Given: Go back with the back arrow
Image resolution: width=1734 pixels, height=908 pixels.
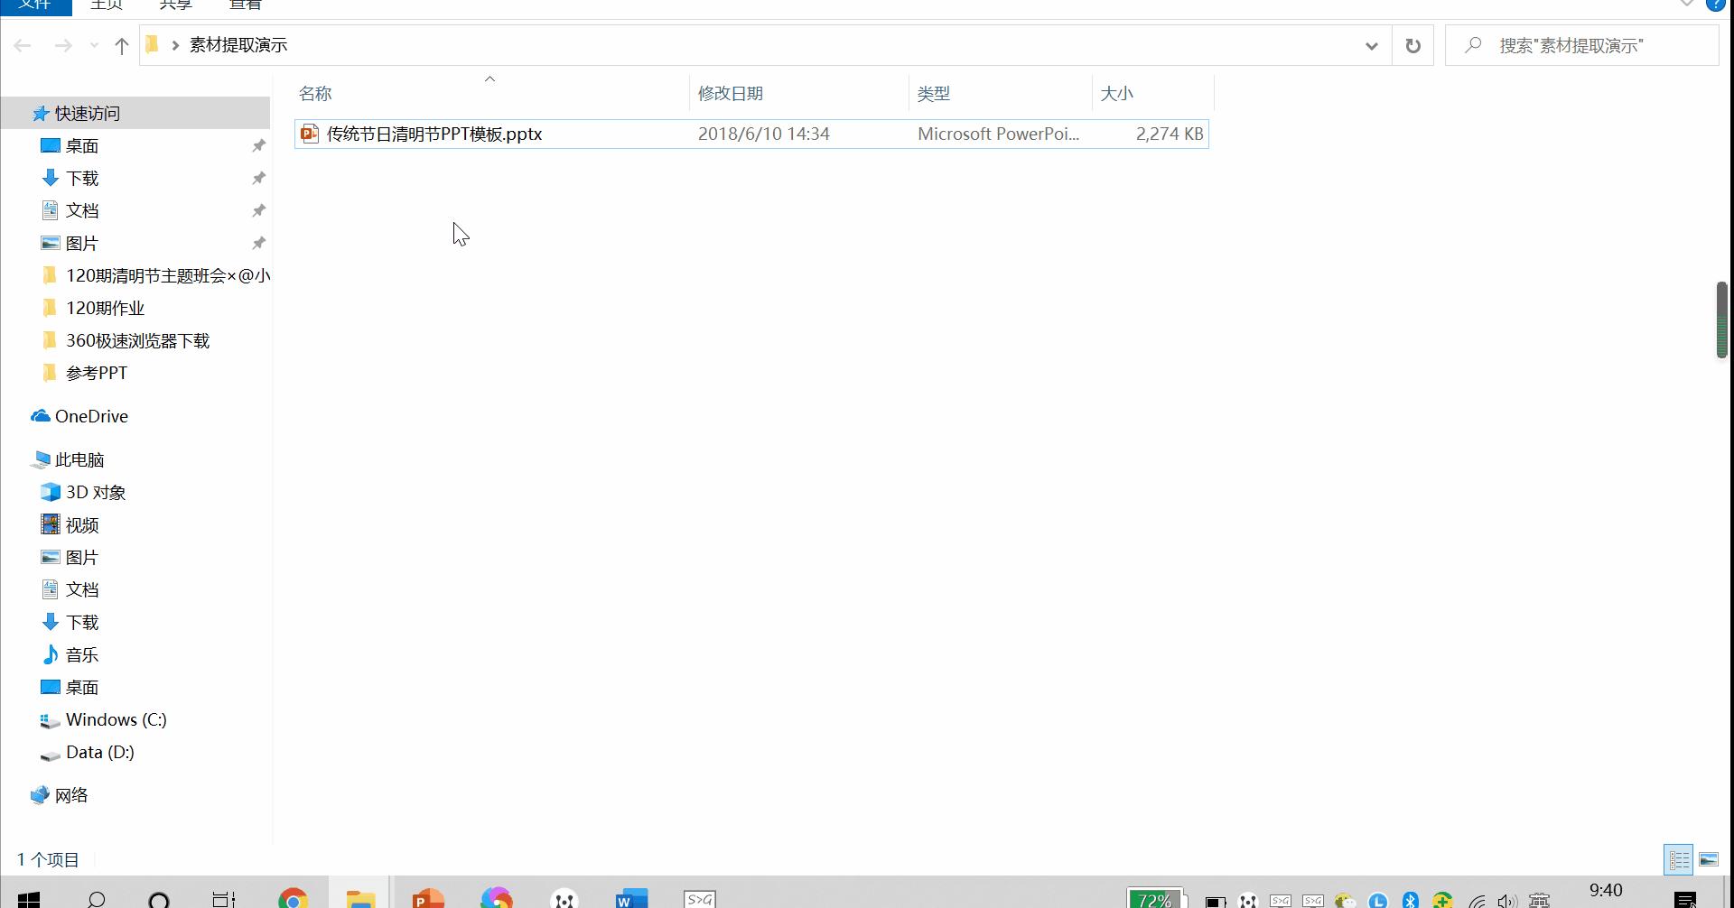Looking at the screenshot, I should [x=23, y=45].
